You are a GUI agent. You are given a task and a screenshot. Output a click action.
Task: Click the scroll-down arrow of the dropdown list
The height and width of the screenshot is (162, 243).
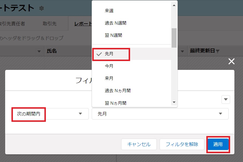click(174, 102)
